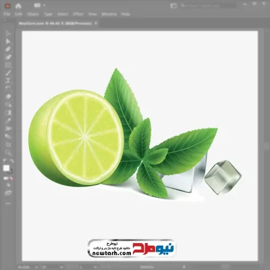Select the Zoom magnifier tool
The image size is (270, 270).
9,153
